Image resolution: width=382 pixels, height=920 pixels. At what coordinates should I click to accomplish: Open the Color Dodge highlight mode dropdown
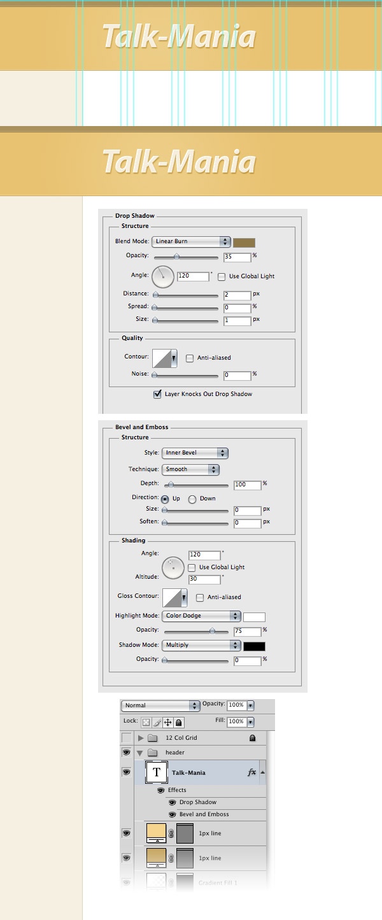click(x=201, y=616)
